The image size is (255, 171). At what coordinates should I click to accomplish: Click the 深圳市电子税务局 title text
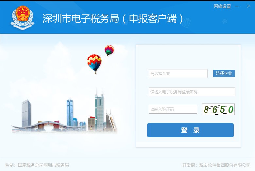81,18
